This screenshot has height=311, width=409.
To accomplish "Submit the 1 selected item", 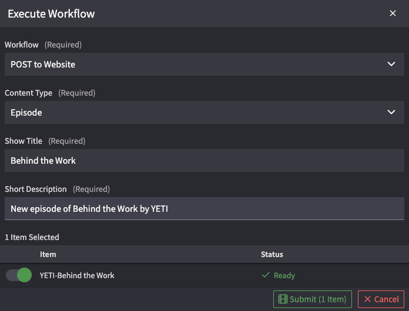I will [x=313, y=299].
